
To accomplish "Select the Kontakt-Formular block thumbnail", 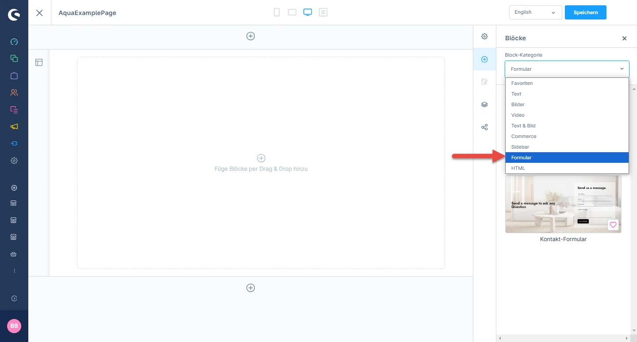I will coord(563,204).
